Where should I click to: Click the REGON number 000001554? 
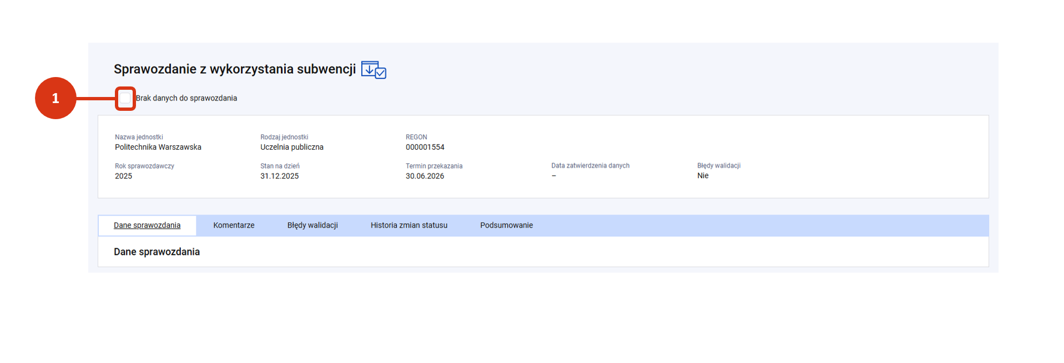[425, 147]
